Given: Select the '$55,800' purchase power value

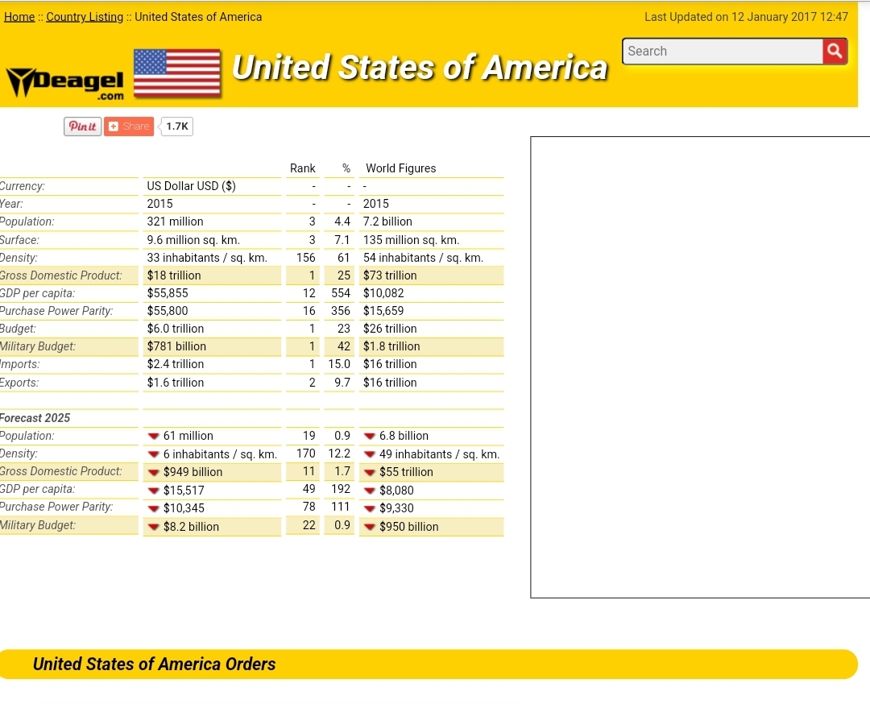Looking at the screenshot, I should [x=168, y=311].
